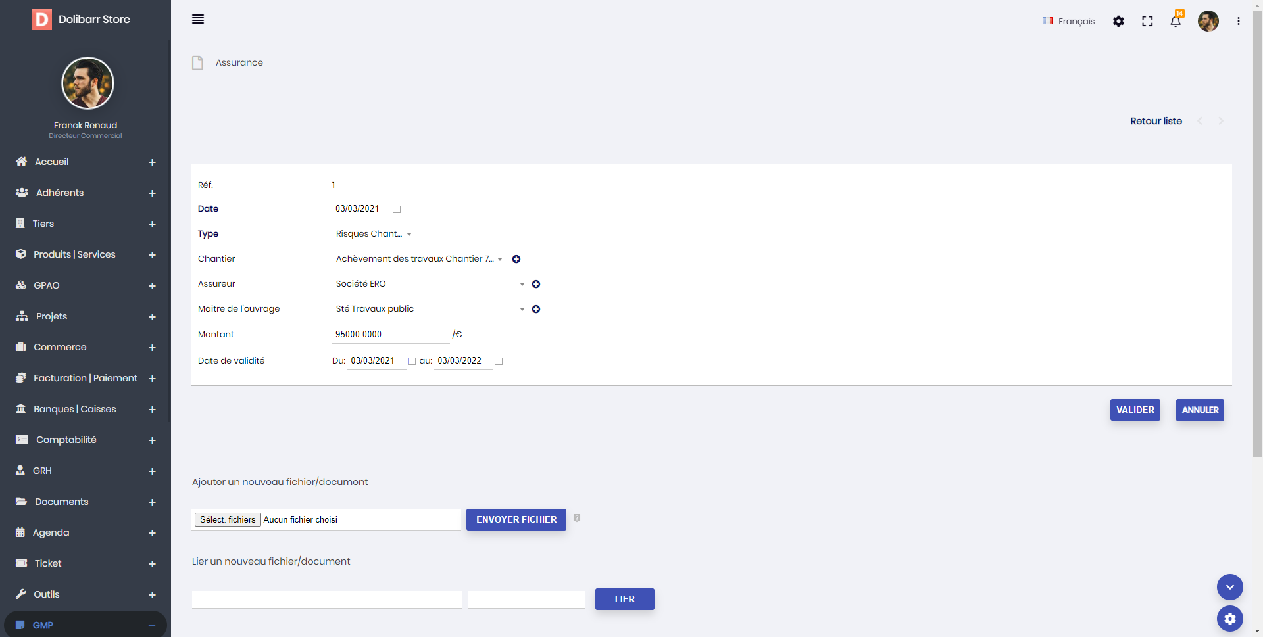This screenshot has width=1263, height=637.
Task: Open the Facturation | Paiement menu
Action: (86, 378)
